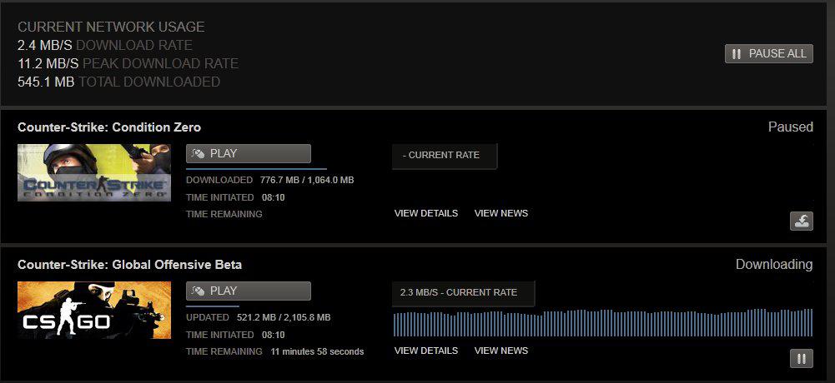Click Condition Zero's TIME INITIATED 08:10 value
835x383 pixels.
[x=273, y=197]
